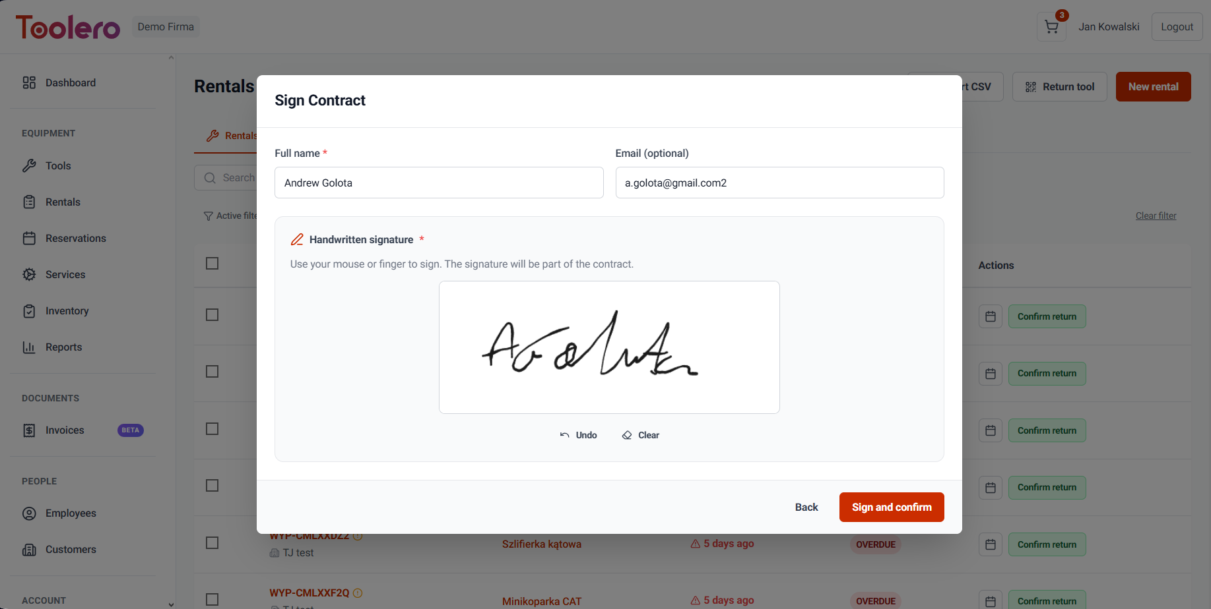Go to Customers in sidebar

pyautogui.click(x=71, y=550)
